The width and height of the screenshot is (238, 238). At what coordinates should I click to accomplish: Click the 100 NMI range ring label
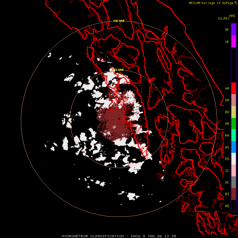coord(119,21)
